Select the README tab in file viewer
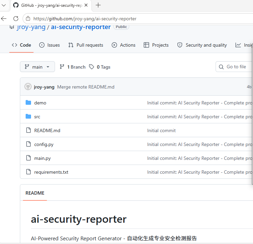Image resolution: width=253 pixels, height=244 pixels. (x=35, y=193)
